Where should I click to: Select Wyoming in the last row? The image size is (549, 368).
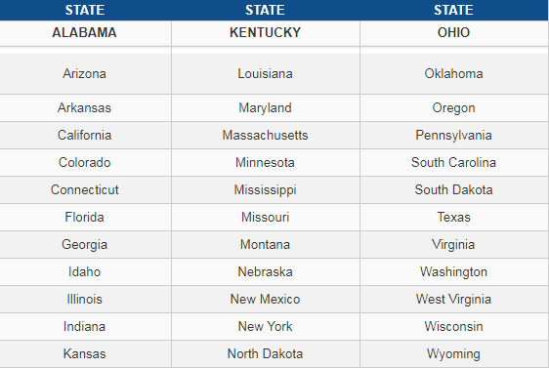point(454,353)
